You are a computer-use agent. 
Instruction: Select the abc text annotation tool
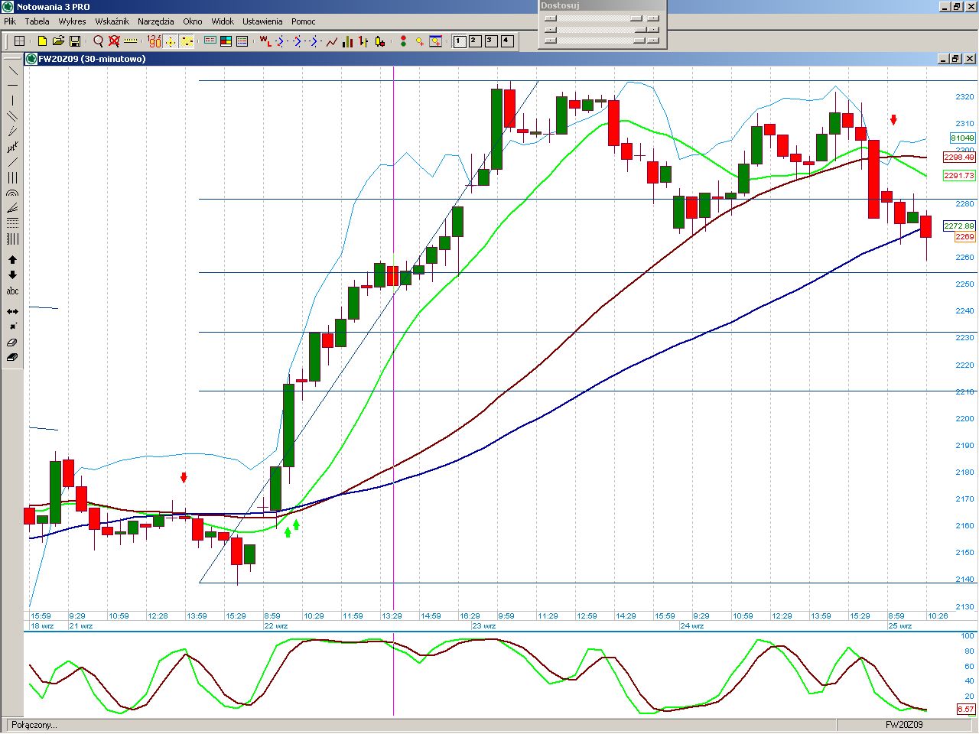(12, 291)
